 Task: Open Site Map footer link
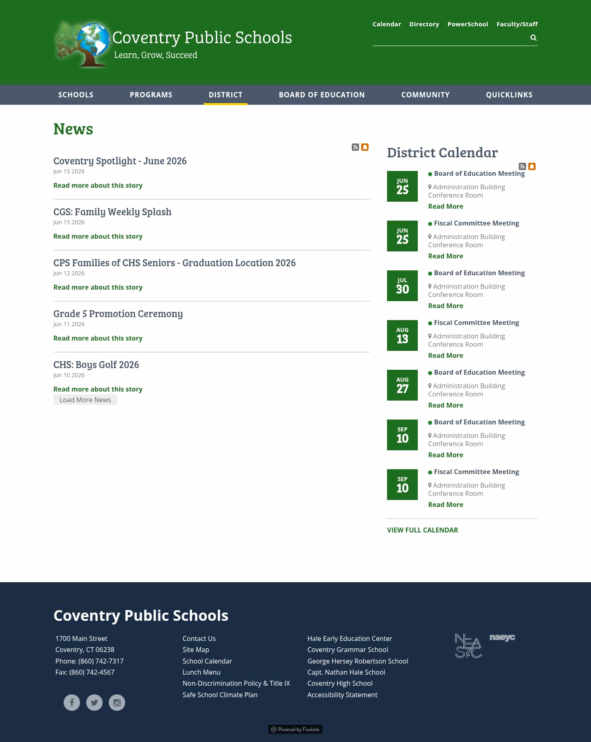click(196, 650)
